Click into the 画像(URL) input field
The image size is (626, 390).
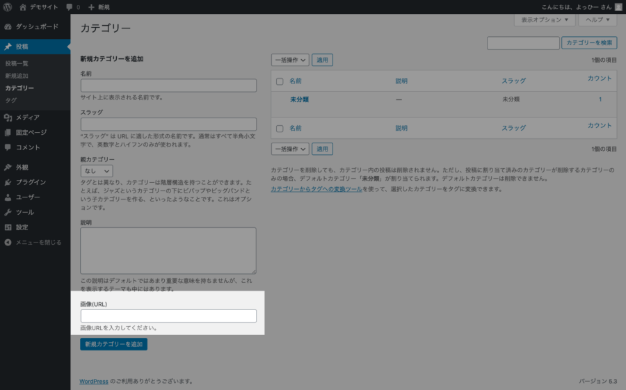[x=168, y=316]
